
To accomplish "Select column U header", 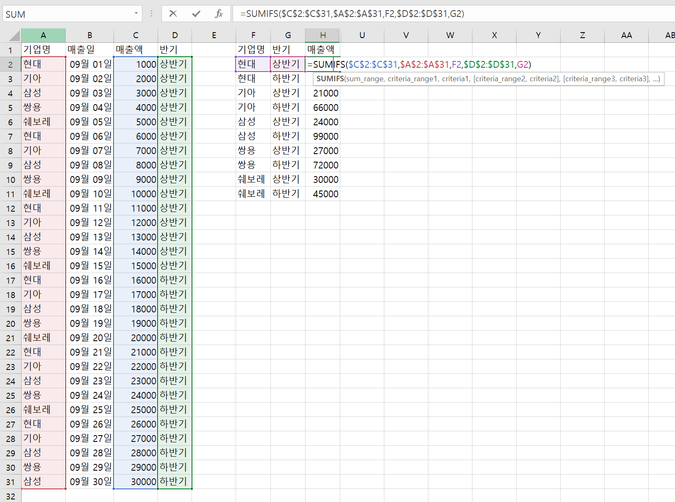I will pyautogui.click(x=362, y=35).
